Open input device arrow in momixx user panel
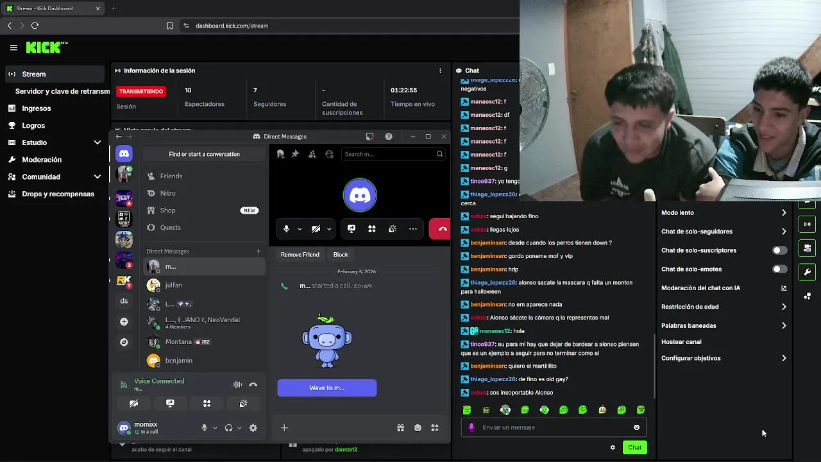Screen dimensions: 821x462 click(x=215, y=428)
